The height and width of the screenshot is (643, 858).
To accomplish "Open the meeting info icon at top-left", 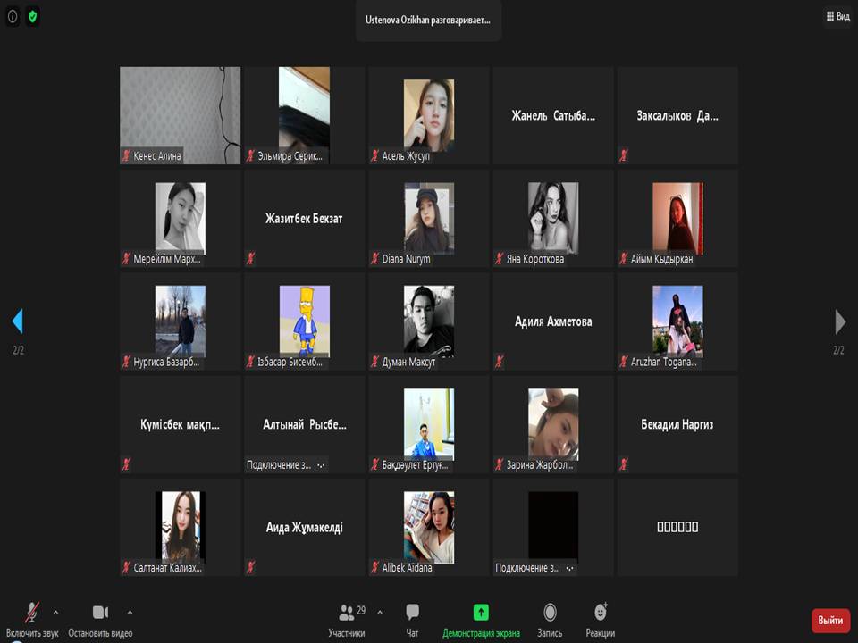I will pyautogui.click(x=13, y=16).
